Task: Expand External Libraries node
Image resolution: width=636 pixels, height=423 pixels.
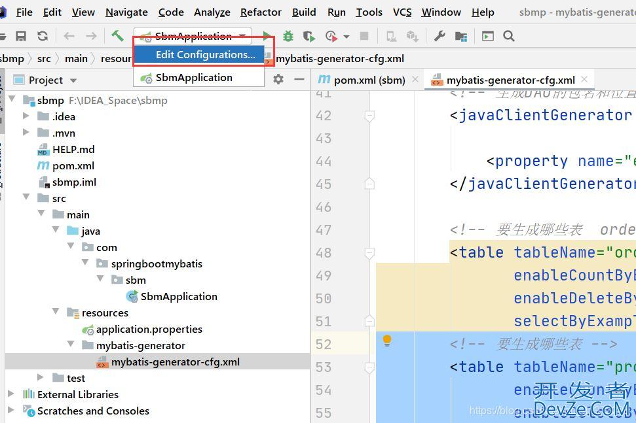Action: pyautogui.click(x=11, y=394)
